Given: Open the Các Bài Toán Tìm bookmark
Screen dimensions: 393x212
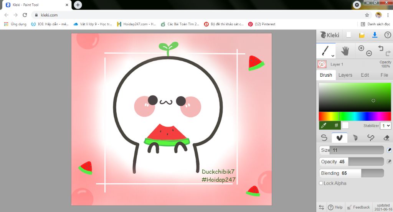Looking at the screenshot, I should click(x=180, y=24).
